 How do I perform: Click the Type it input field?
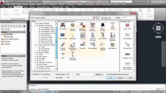pos(87,74)
